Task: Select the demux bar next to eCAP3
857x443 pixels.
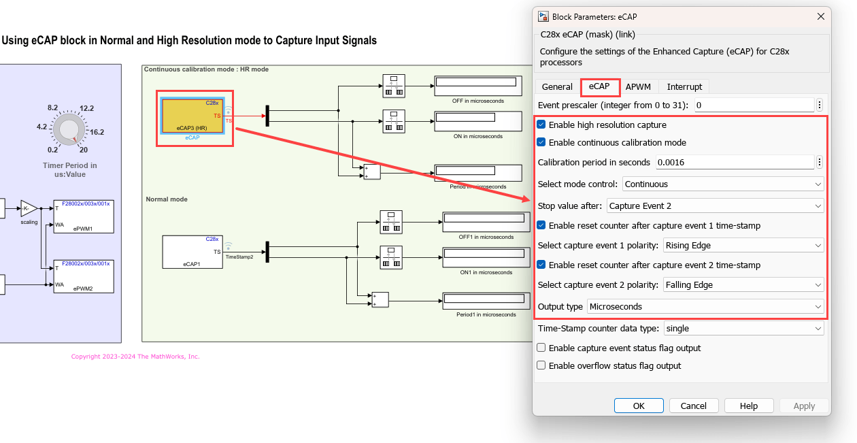Action: tap(267, 116)
